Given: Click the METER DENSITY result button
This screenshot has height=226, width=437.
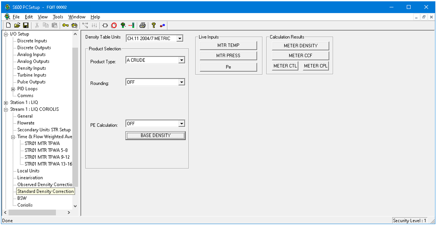Looking at the screenshot, I should 300,46.
